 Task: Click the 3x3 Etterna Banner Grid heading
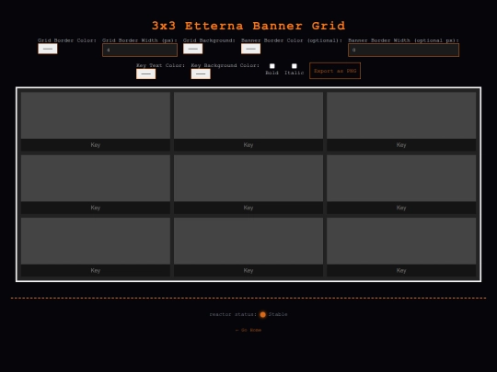(248, 26)
